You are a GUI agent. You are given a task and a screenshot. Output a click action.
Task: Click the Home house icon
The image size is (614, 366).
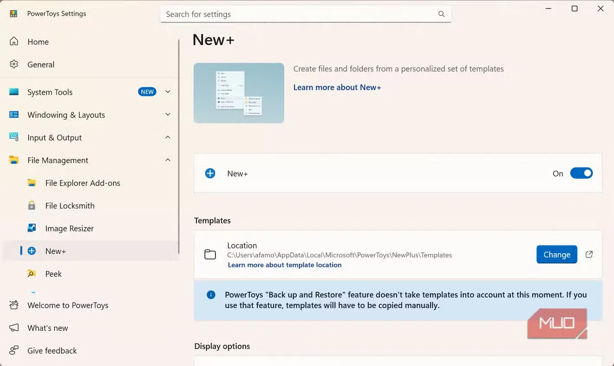point(14,41)
